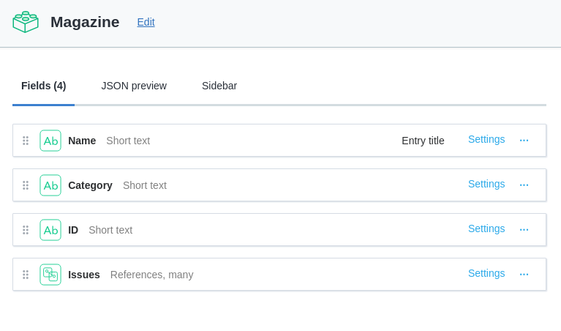This screenshot has height=331, width=561.
Task: Open Settings for the Category field
Action: [x=486, y=184]
